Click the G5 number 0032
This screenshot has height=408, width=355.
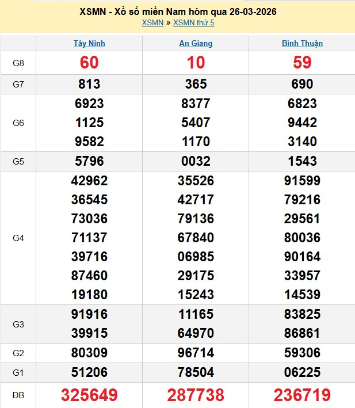[196, 161]
